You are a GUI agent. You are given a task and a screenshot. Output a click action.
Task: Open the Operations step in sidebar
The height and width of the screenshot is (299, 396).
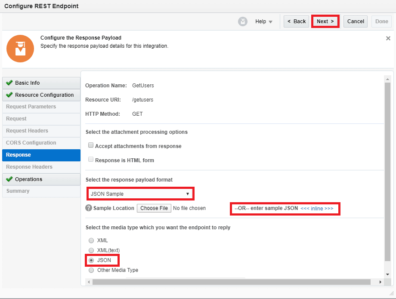(x=41, y=179)
